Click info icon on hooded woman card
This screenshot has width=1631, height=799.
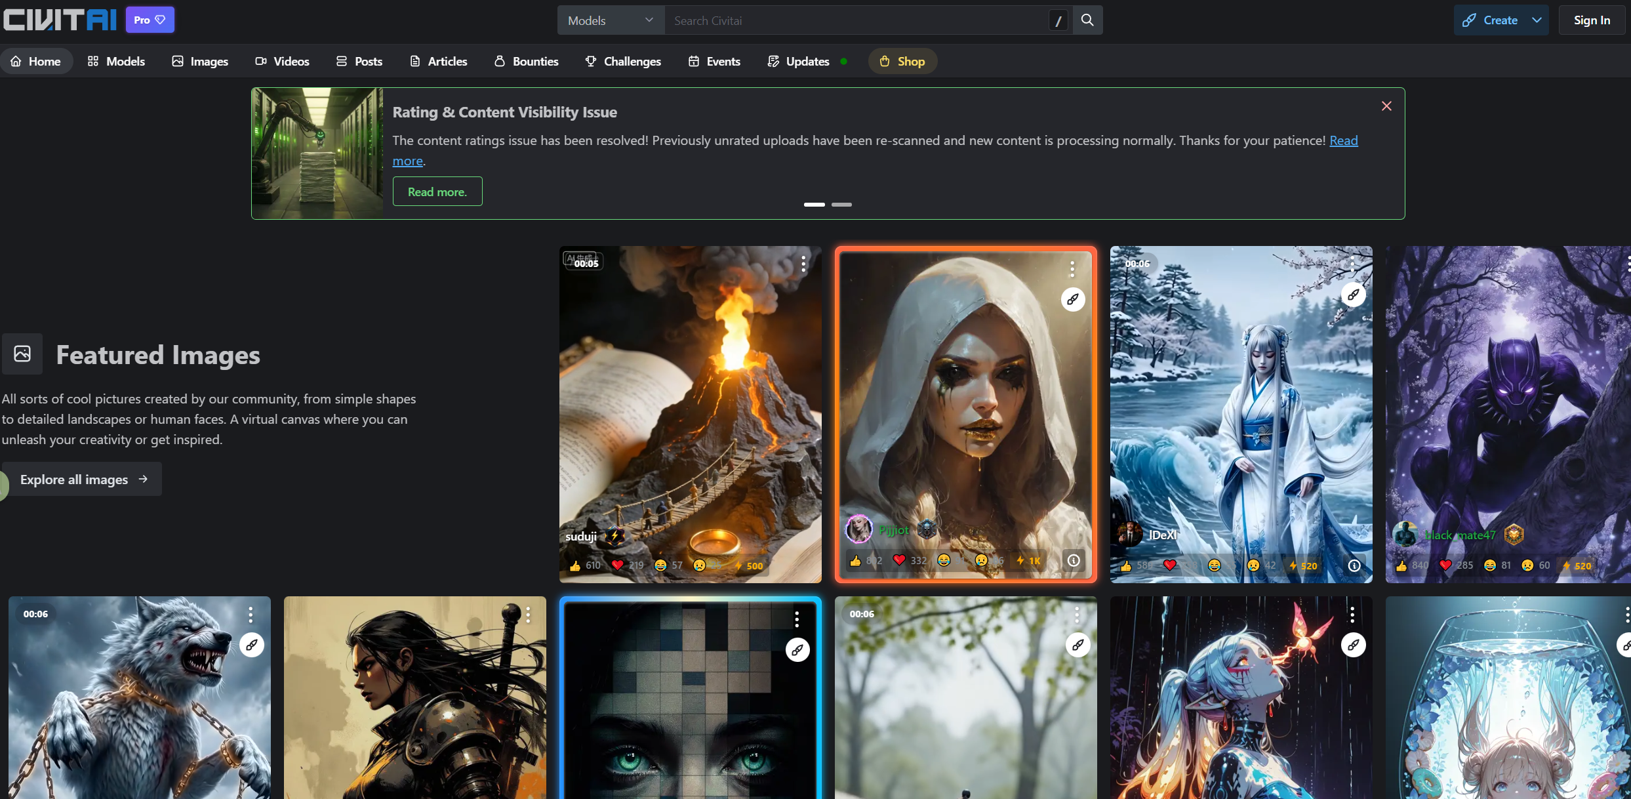coord(1074,560)
